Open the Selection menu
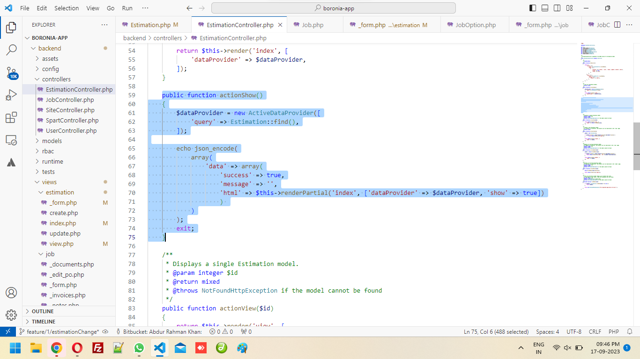Screen dimensions: 640x359 pos(67,8)
